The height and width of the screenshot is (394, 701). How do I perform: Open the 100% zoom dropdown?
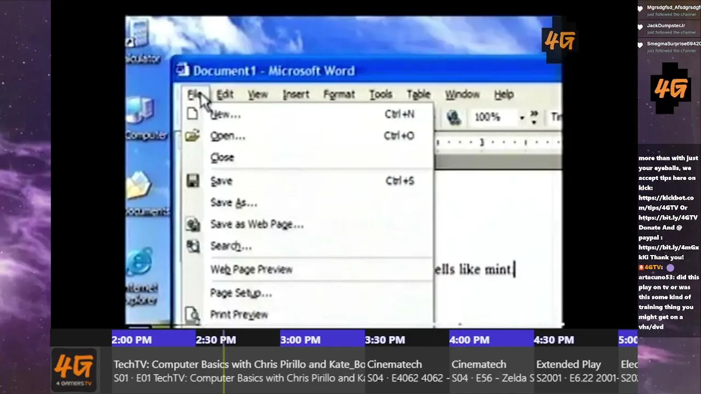tap(522, 118)
